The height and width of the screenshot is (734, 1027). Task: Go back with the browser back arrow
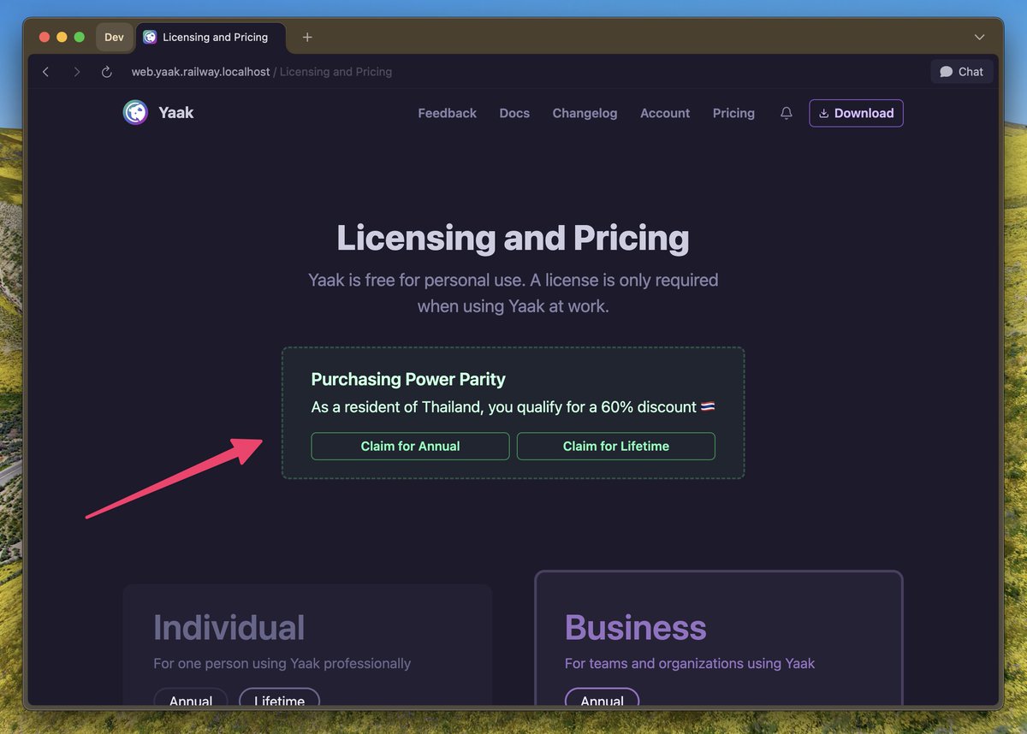(46, 72)
